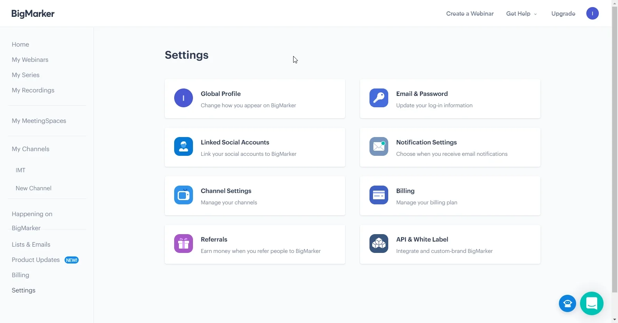Open the green chat messenger button
This screenshot has height=323, width=618.
click(592, 303)
